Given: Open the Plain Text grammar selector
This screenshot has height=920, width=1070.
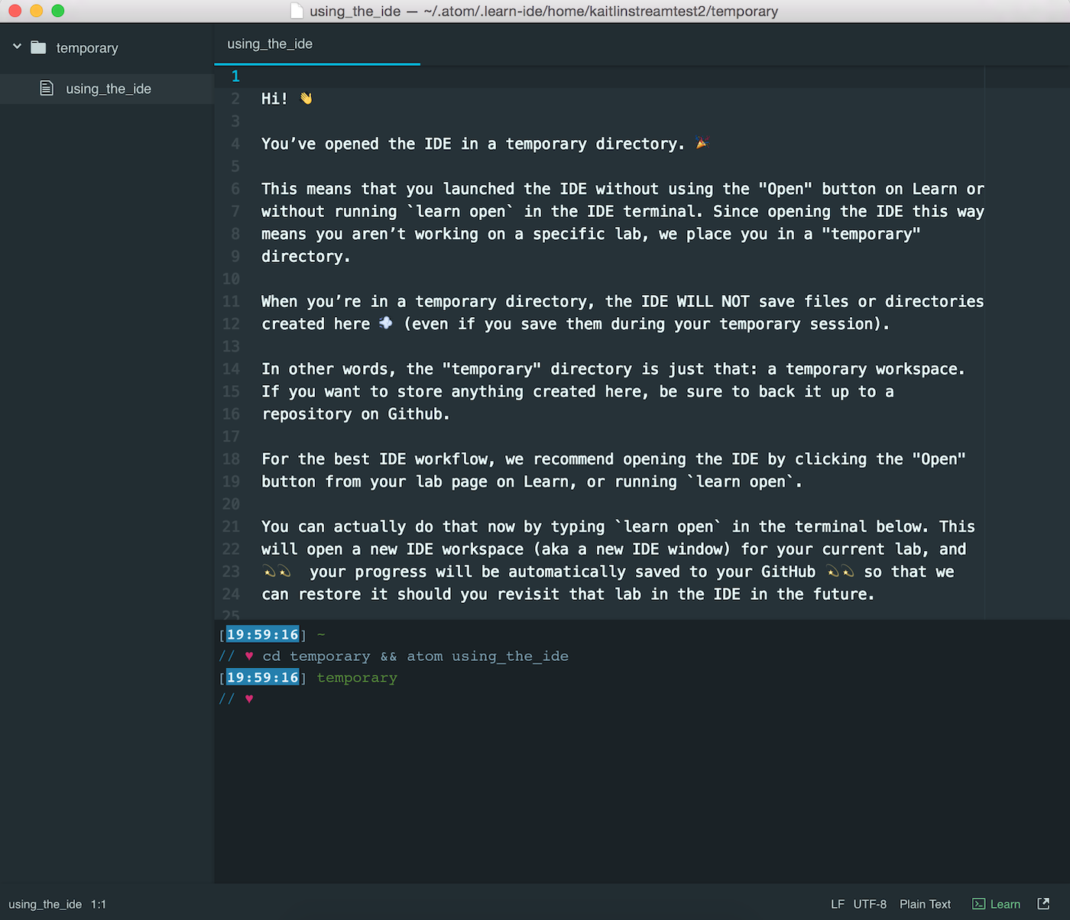Looking at the screenshot, I should click(x=925, y=904).
